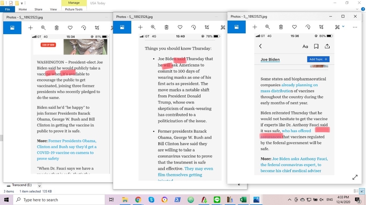Click Rotate icon in S__18923525.jpg window
Screen dimensions: 366x205
tap(308, 27)
